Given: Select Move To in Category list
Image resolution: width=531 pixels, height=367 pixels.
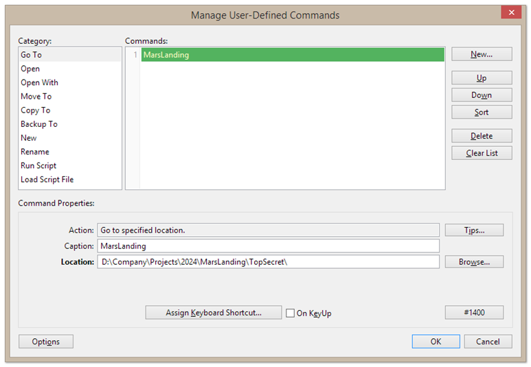Looking at the screenshot, I should (36, 97).
